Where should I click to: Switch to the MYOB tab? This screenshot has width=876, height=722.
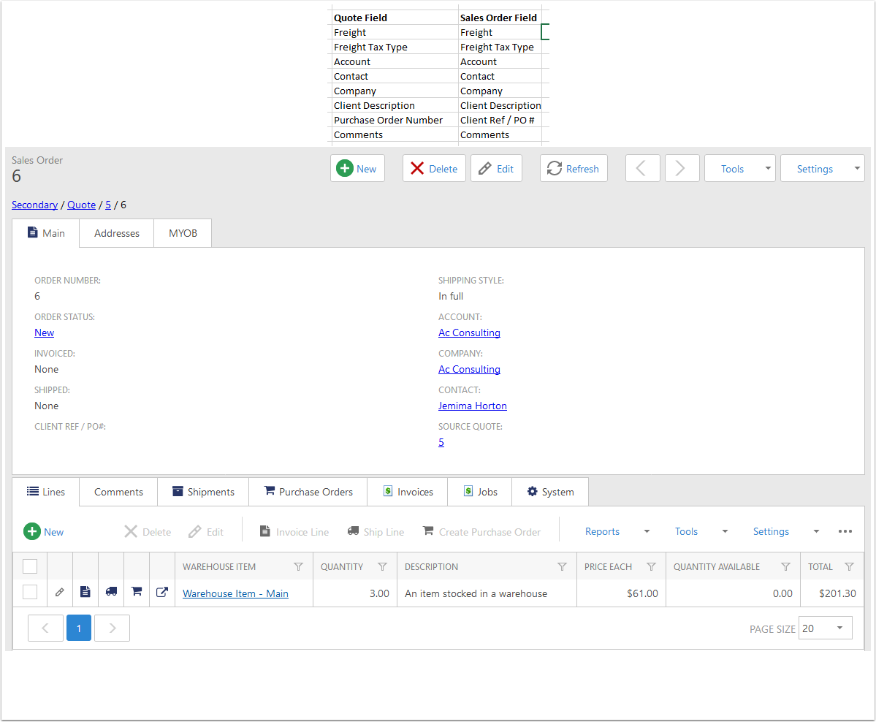tap(183, 233)
